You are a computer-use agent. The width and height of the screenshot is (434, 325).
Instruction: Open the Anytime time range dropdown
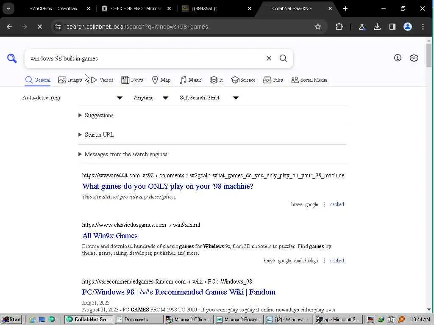[x=151, y=98]
